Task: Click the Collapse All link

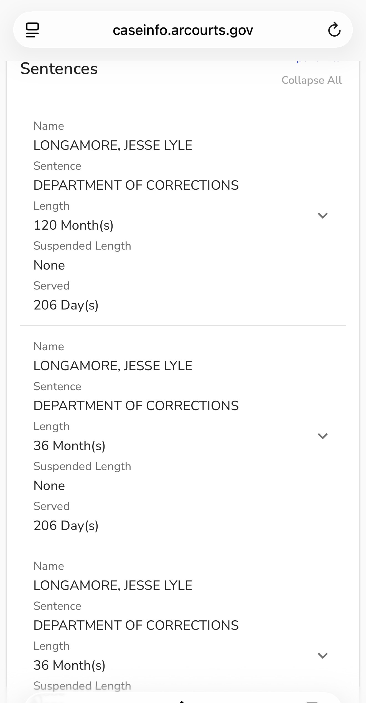Action: point(311,80)
